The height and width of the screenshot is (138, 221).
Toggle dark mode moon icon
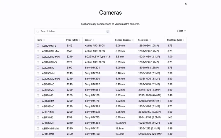(x=186, y=4)
